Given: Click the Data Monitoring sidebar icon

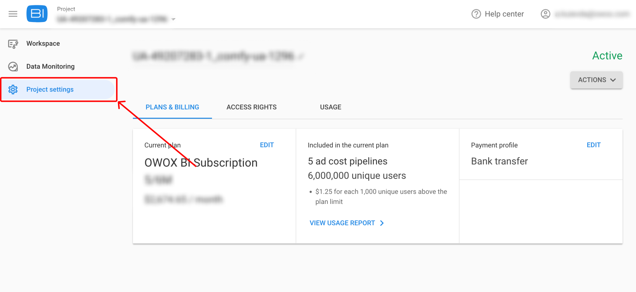Looking at the screenshot, I should click(x=13, y=67).
